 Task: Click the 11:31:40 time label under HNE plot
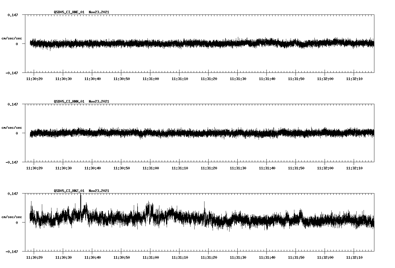(267, 79)
